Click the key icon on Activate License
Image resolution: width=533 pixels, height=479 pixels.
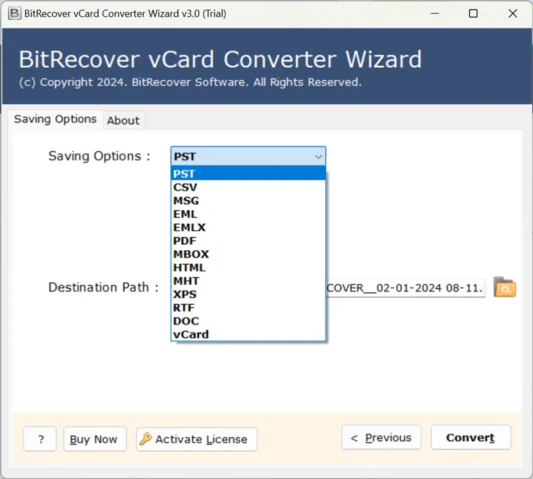145,439
